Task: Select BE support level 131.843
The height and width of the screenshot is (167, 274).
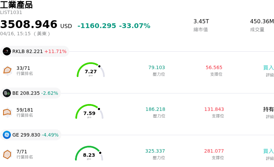Action: (x=214, y=110)
